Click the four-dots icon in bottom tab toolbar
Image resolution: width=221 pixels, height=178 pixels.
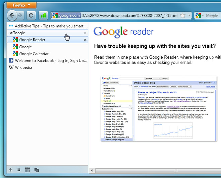pyautogui.click(x=19, y=170)
